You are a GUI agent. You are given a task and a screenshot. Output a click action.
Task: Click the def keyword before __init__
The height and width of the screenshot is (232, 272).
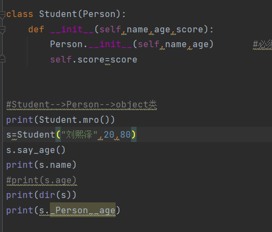36,30
